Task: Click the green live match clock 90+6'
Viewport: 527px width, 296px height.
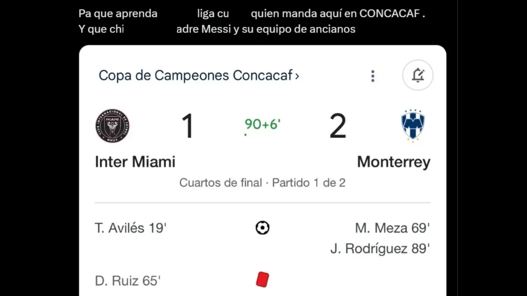Action: pyautogui.click(x=261, y=125)
